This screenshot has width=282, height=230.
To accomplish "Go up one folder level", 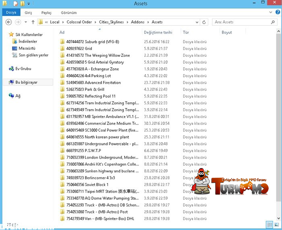I will (x=33, y=22).
